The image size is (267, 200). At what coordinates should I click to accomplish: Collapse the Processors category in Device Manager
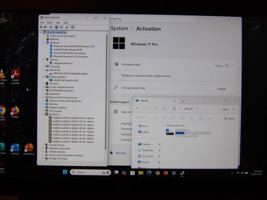click(x=44, y=114)
